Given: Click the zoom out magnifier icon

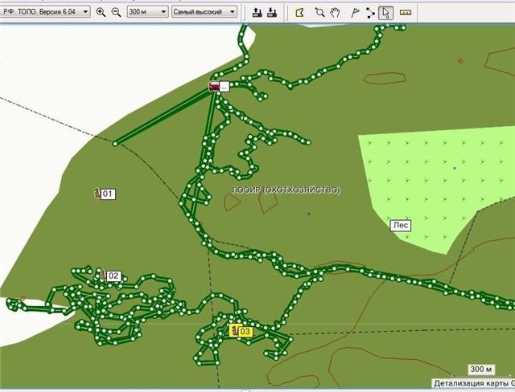Looking at the screenshot, I should tap(116, 12).
